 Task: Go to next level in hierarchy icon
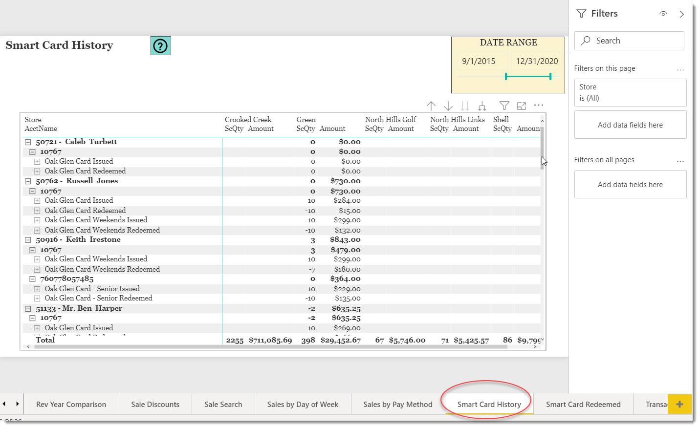[465, 106]
